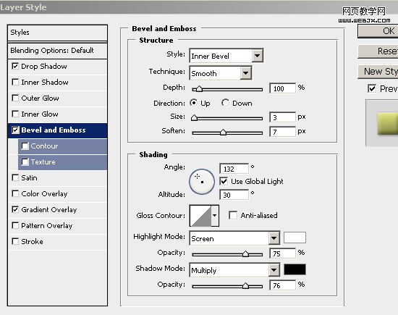This screenshot has width=398, height=315.
Task: Open the Gloss Contour picker arrow
Action: (215, 215)
